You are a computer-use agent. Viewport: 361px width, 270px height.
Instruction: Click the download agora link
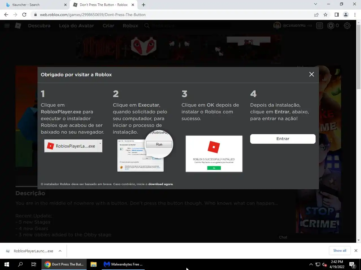click(160, 184)
